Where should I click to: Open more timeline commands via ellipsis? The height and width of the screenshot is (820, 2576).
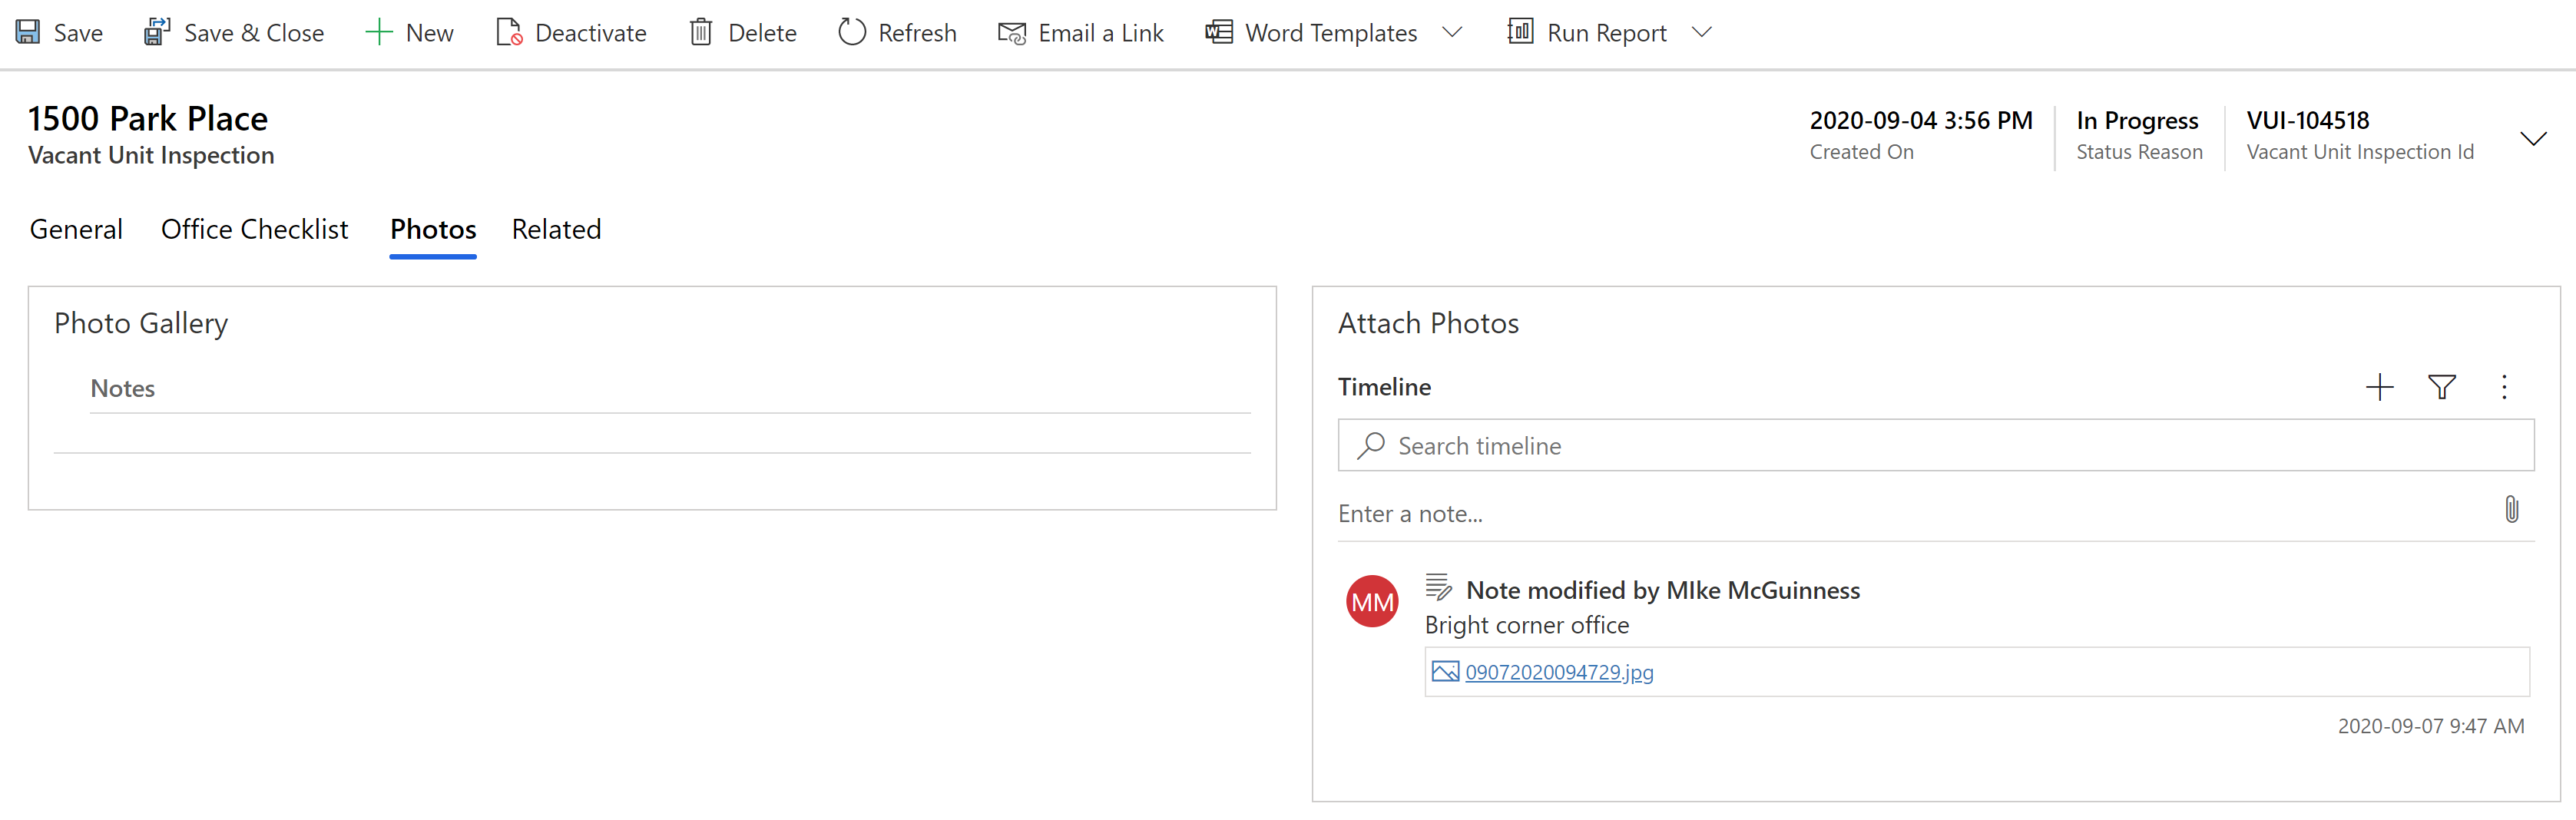(2504, 388)
